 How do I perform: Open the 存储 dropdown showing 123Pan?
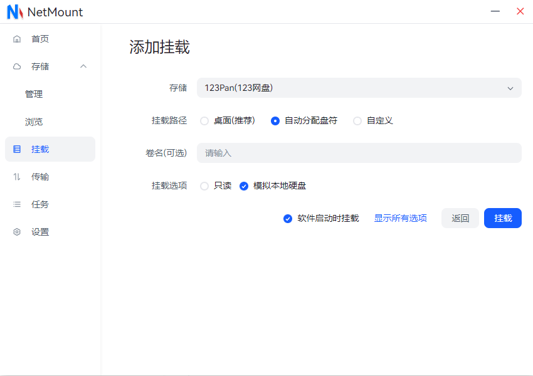tap(359, 88)
